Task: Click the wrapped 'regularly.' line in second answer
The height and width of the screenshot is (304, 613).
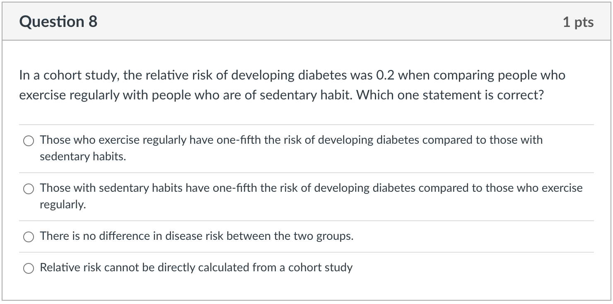Action: [63, 205]
